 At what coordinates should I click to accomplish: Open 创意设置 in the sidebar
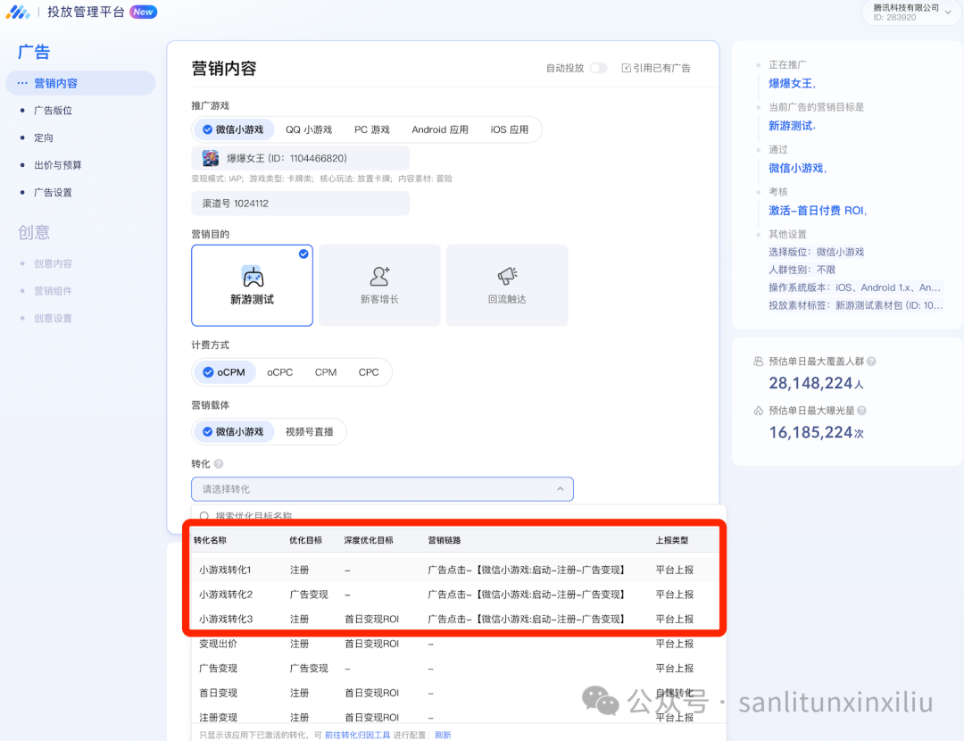pyautogui.click(x=53, y=318)
